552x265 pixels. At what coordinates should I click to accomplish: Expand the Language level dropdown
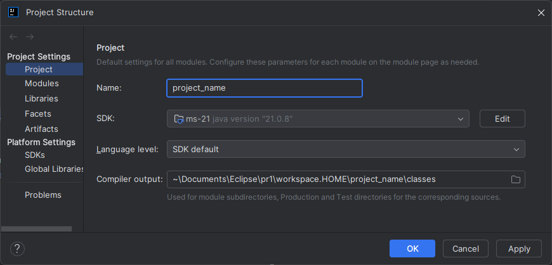(516, 149)
